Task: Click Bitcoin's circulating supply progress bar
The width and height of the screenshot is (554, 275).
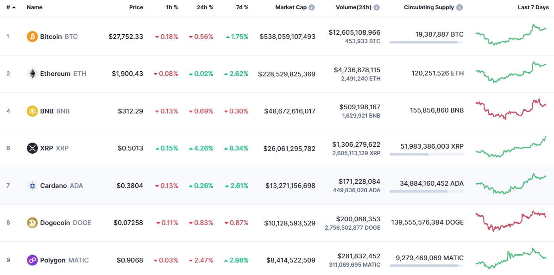Action: pyautogui.click(x=427, y=42)
